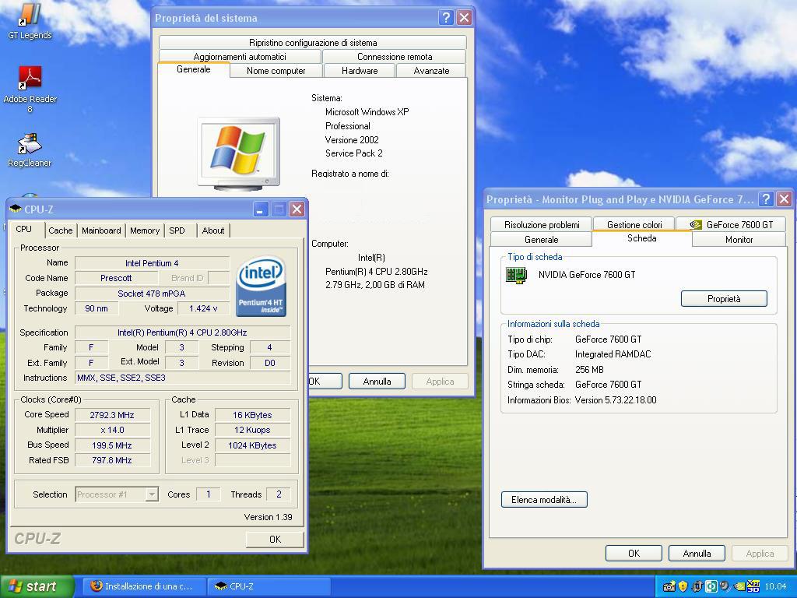Switch to the Cache tab in CPU-Z
797x598 pixels.
(61, 230)
